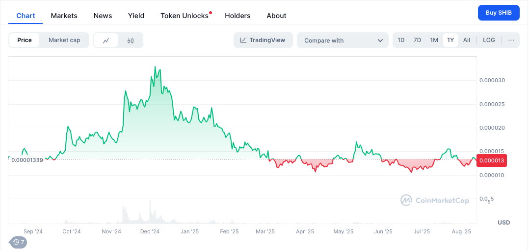This screenshot has height=250, width=529.
Task: Switch to the Markets tab
Action: pos(64,16)
